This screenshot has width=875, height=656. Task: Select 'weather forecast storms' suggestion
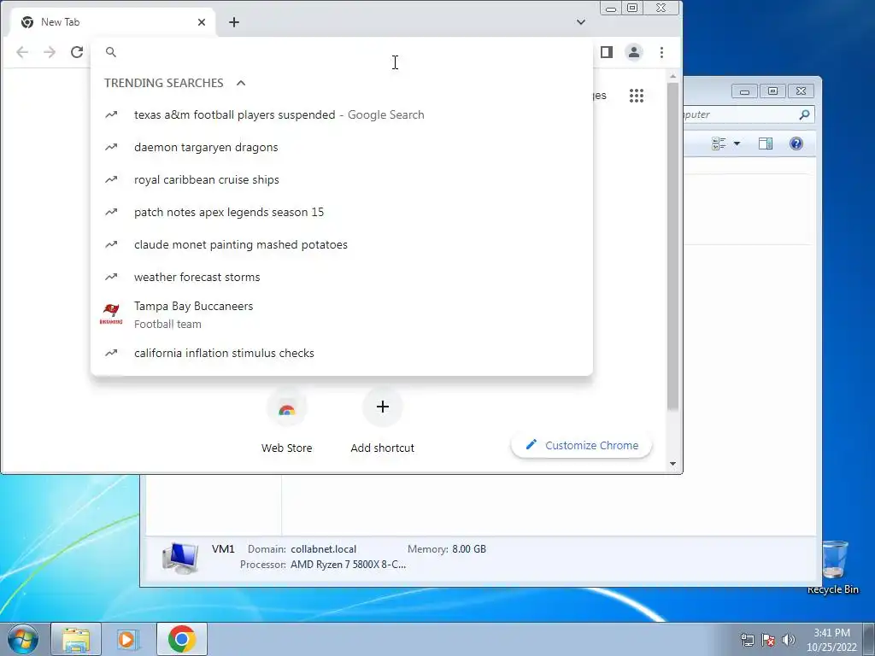tap(342, 277)
